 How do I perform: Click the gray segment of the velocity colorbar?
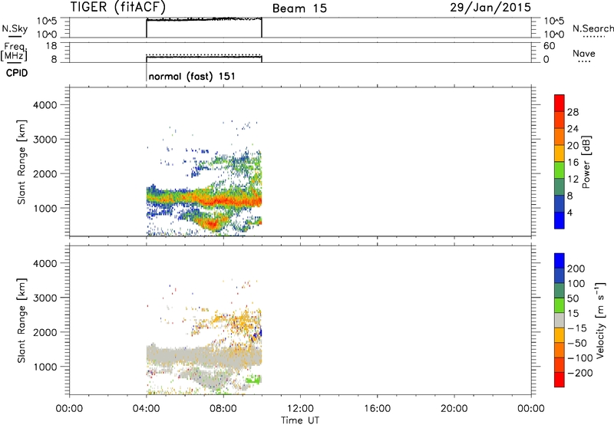(x=560, y=321)
